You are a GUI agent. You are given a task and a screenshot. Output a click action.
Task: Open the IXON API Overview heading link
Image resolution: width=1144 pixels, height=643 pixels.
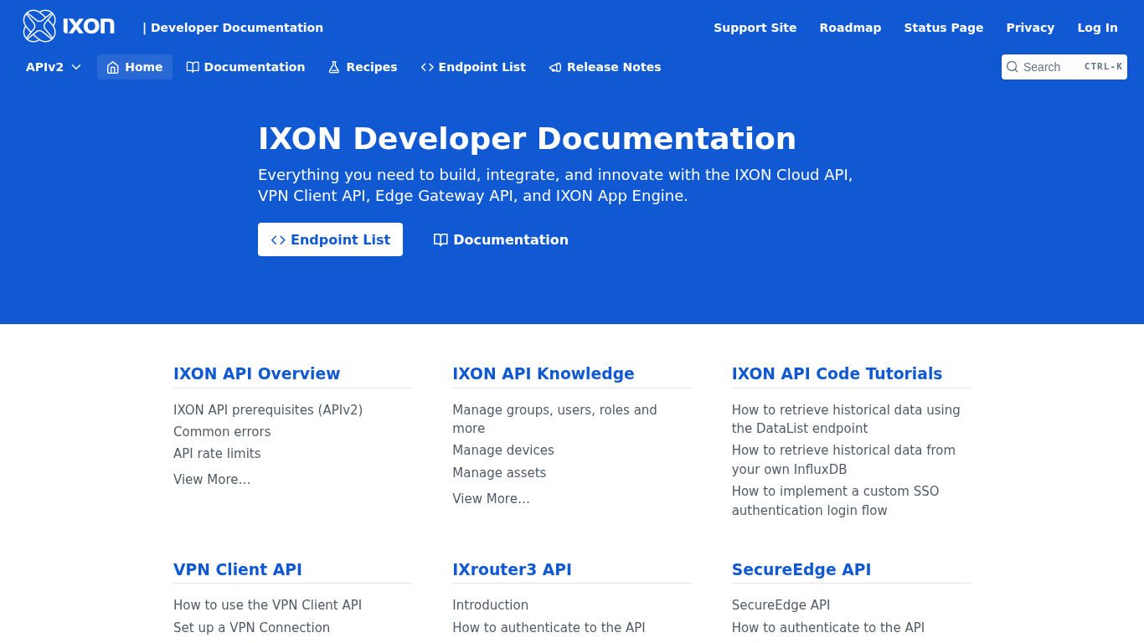(257, 373)
